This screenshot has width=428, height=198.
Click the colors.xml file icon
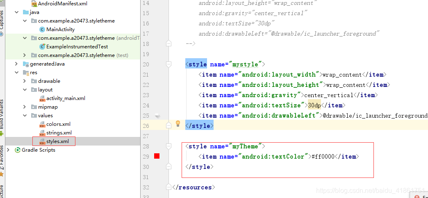pos(42,124)
